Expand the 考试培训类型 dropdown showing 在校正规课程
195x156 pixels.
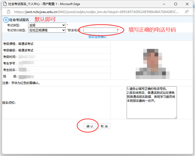click(47, 30)
